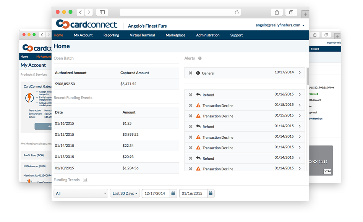Open calendar picker for 12/17/2014 date
The image size is (363, 222).
pyautogui.click(x=173, y=193)
